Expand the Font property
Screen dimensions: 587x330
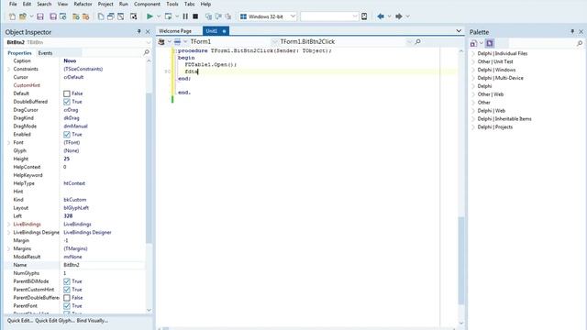(8, 143)
